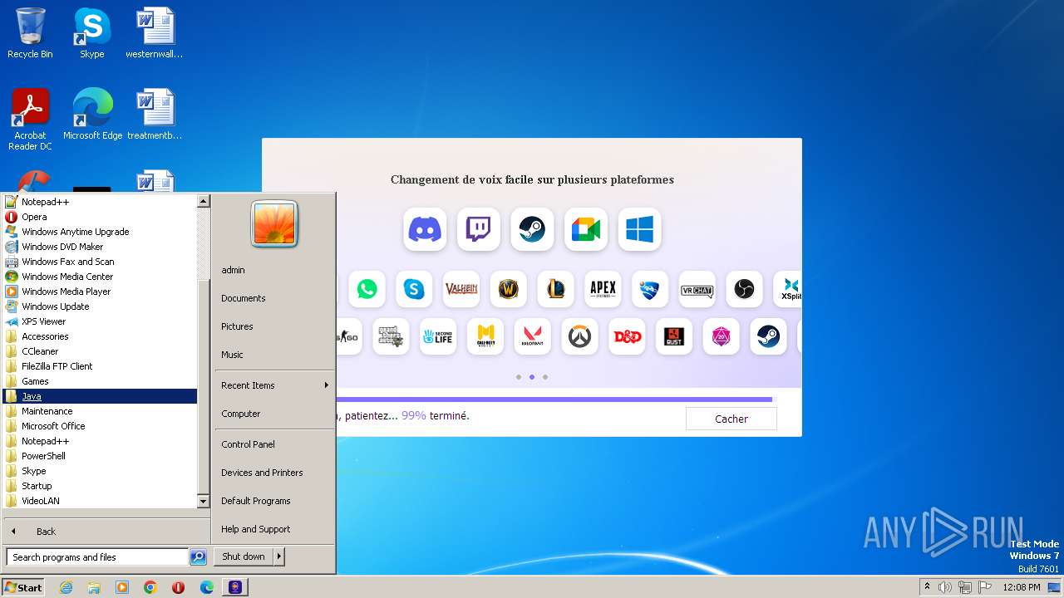This screenshot has height=598, width=1064.
Task: Expand the VideoLAN folder
Action: pos(100,501)
